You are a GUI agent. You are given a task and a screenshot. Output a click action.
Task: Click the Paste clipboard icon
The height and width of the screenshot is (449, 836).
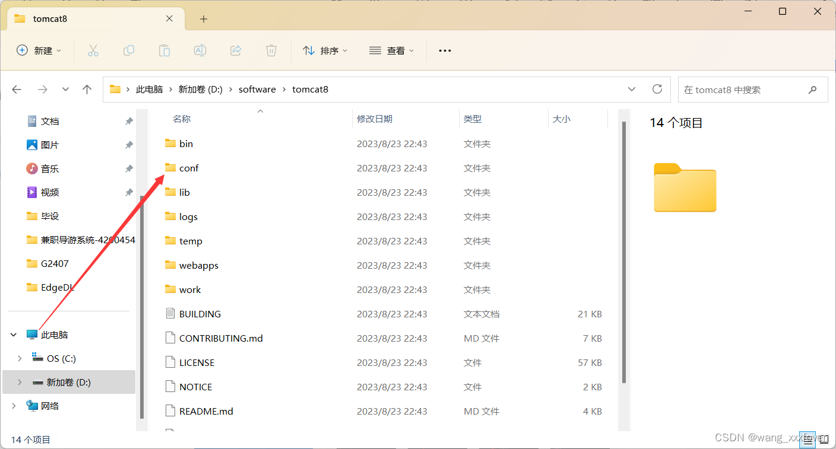pyautogui.click(x=164, y=50)
